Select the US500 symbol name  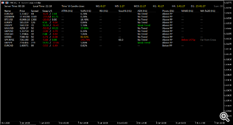8,37
